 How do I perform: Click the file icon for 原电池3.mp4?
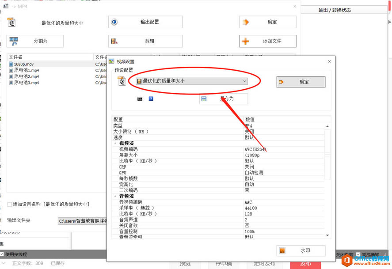(11, 83)
